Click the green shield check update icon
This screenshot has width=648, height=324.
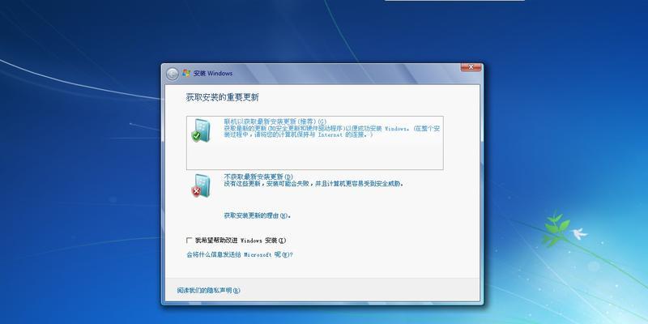point(201,130)
